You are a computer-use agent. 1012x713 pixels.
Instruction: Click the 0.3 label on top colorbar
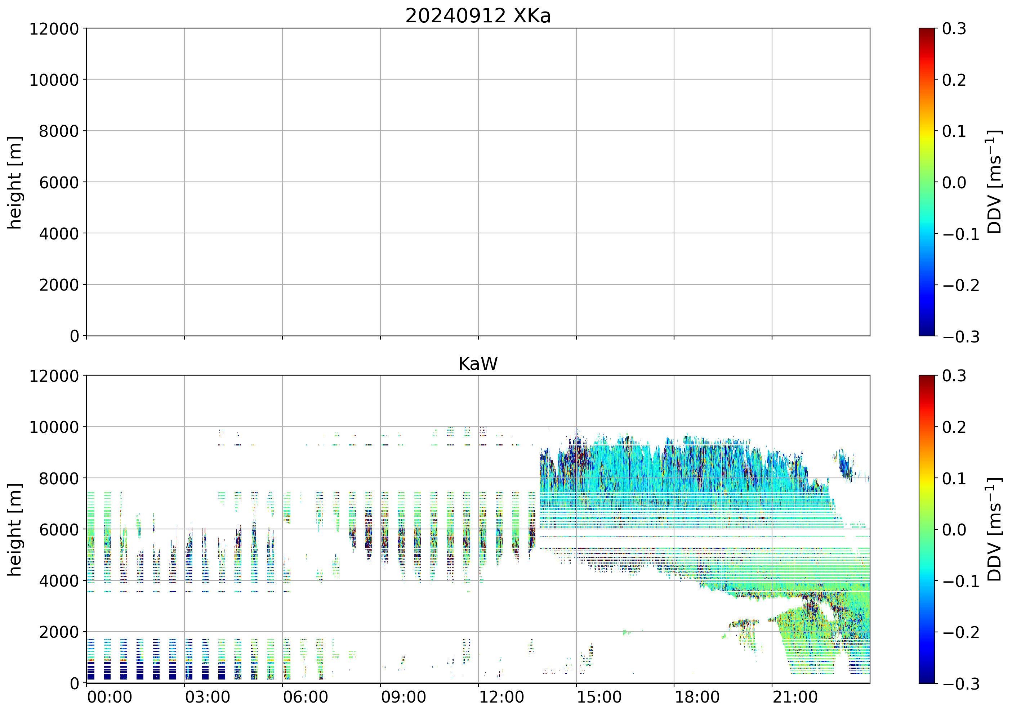(x=954, y=29)
